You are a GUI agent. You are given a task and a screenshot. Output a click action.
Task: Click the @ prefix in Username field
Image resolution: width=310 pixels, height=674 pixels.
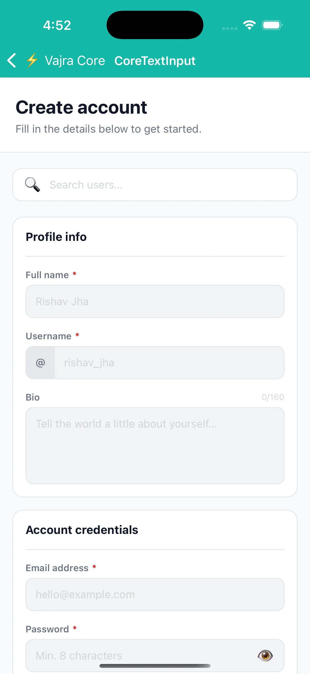tap(40, 363)
